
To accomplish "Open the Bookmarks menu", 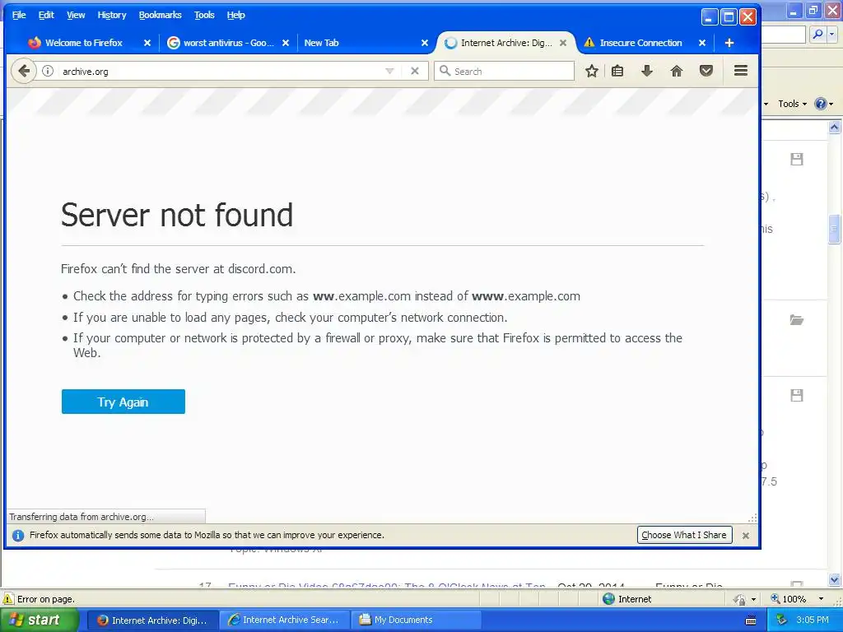I will 161,15.
